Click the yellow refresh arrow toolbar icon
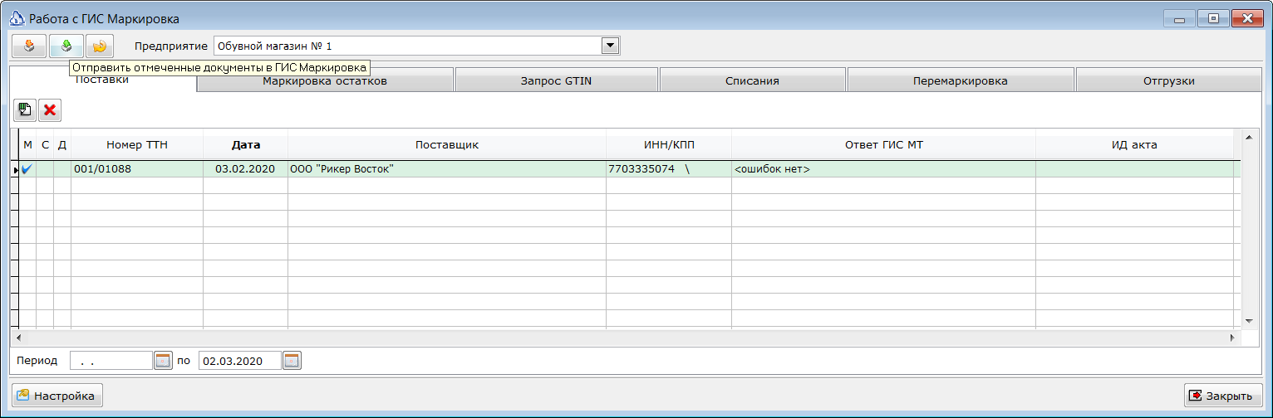 pos(100,46)
